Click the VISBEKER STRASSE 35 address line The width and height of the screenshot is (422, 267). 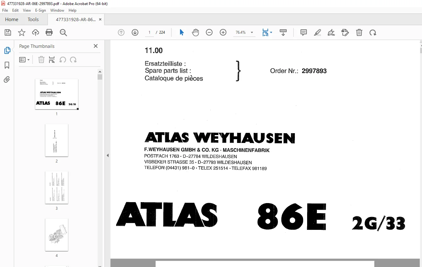pyautogui.click(x=198, y=162)
